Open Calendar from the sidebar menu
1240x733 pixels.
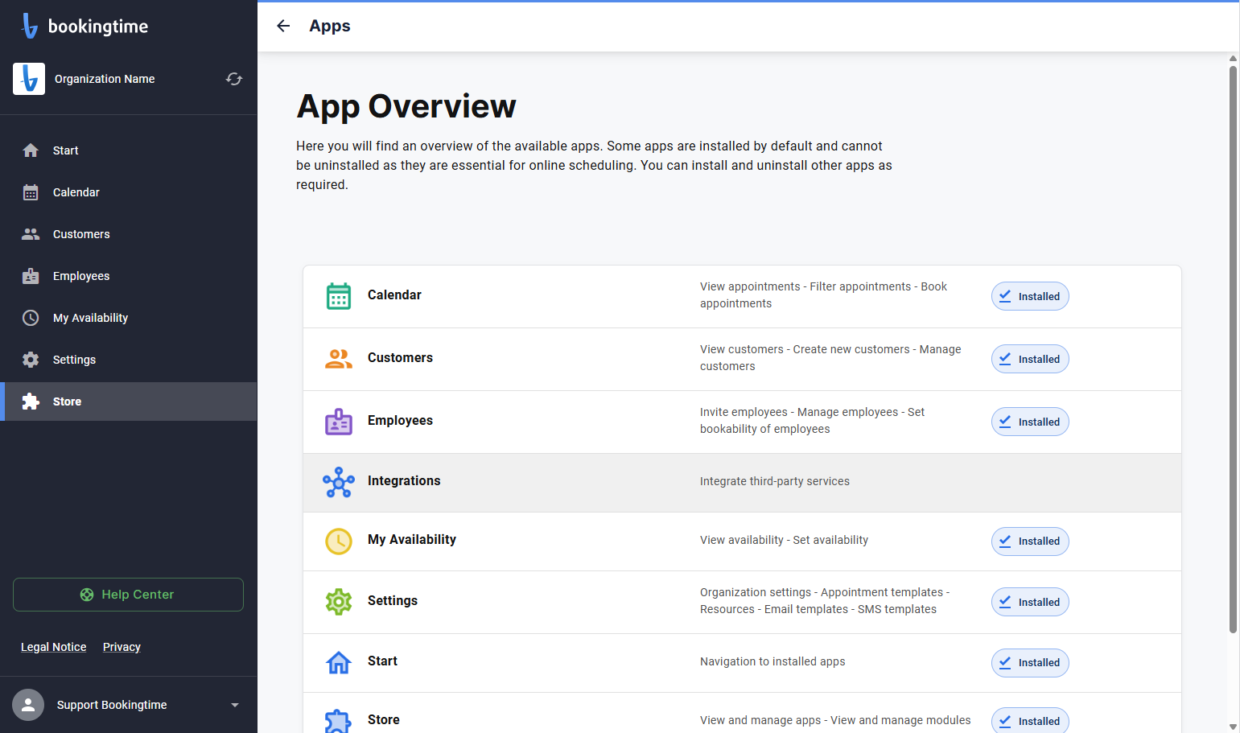click(129, 192)
